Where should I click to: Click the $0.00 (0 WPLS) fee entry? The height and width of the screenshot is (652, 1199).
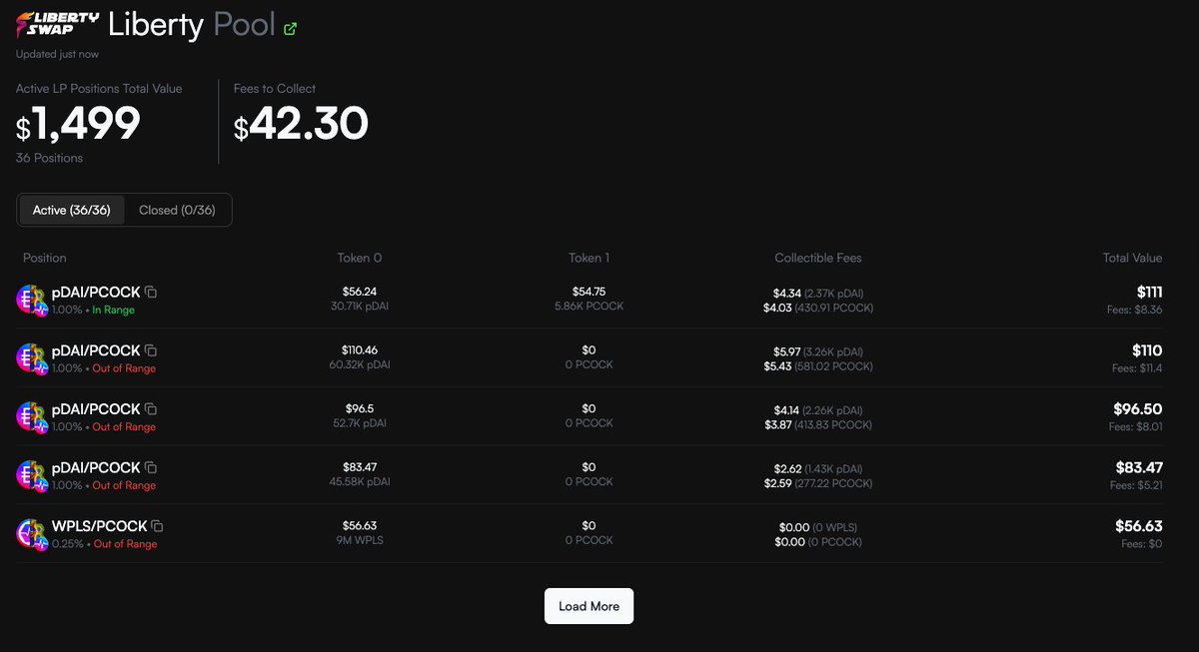point(818,527)
